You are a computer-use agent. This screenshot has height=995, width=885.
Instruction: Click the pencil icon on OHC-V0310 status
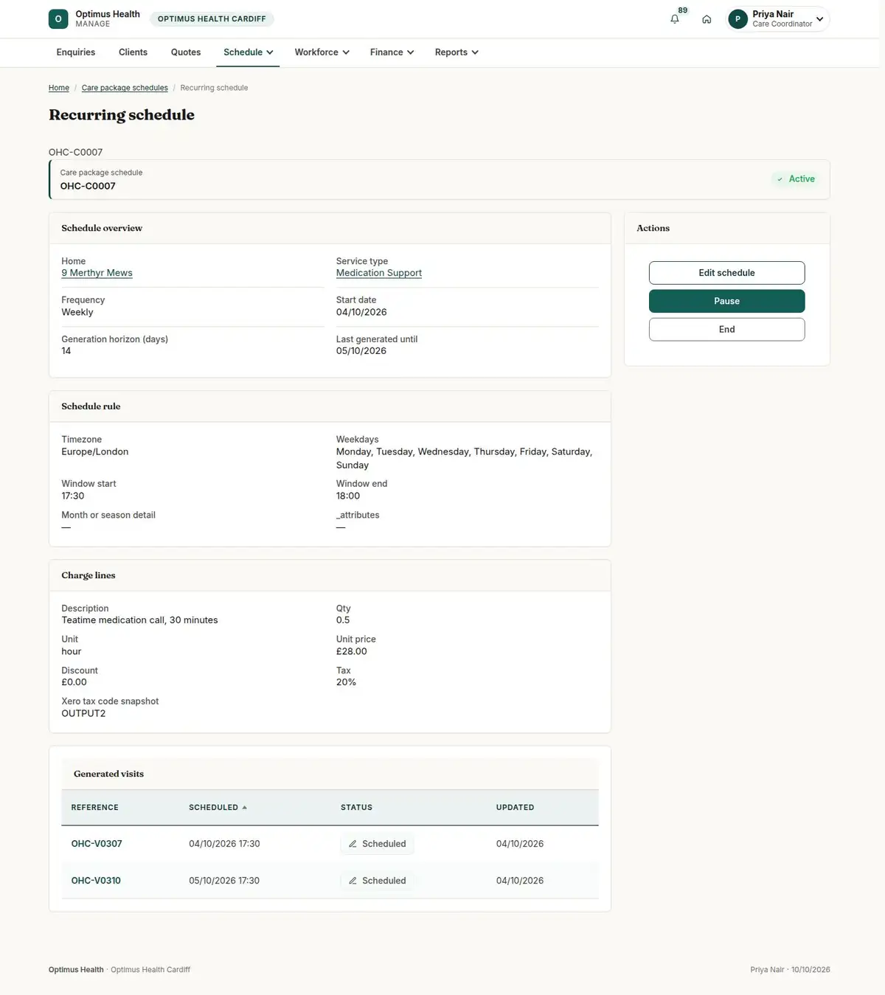click(353, 881)
